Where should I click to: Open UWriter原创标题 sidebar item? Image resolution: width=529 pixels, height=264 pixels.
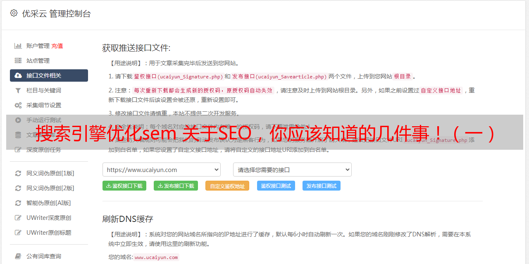(49, 233)
